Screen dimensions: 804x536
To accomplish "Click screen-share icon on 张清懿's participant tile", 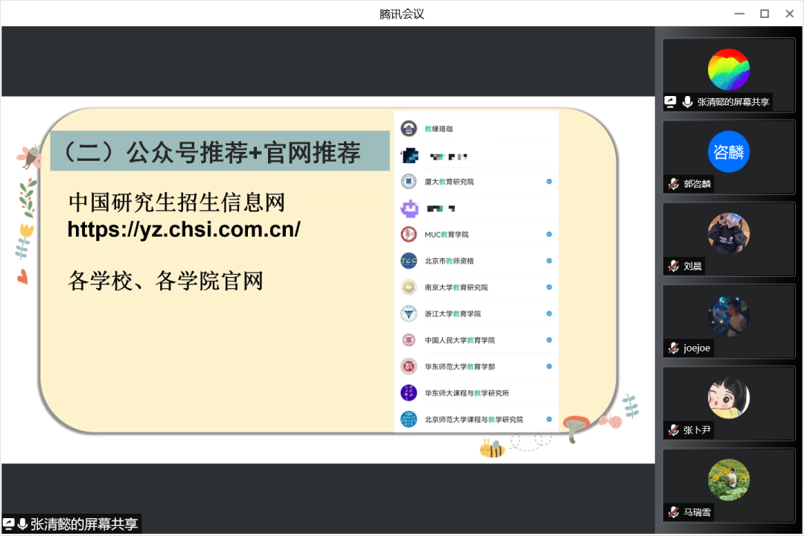I will tap(671, 102).
